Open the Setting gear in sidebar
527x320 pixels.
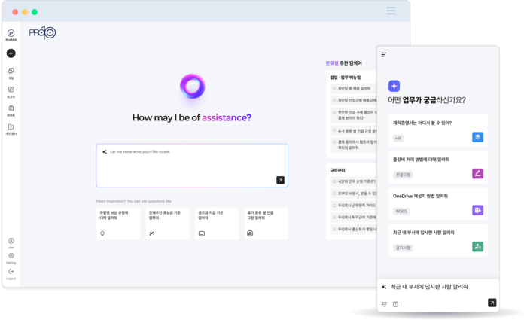(x=11, y=257)
